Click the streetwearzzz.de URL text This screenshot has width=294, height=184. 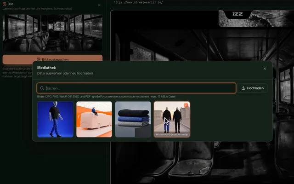click(138, 2)
